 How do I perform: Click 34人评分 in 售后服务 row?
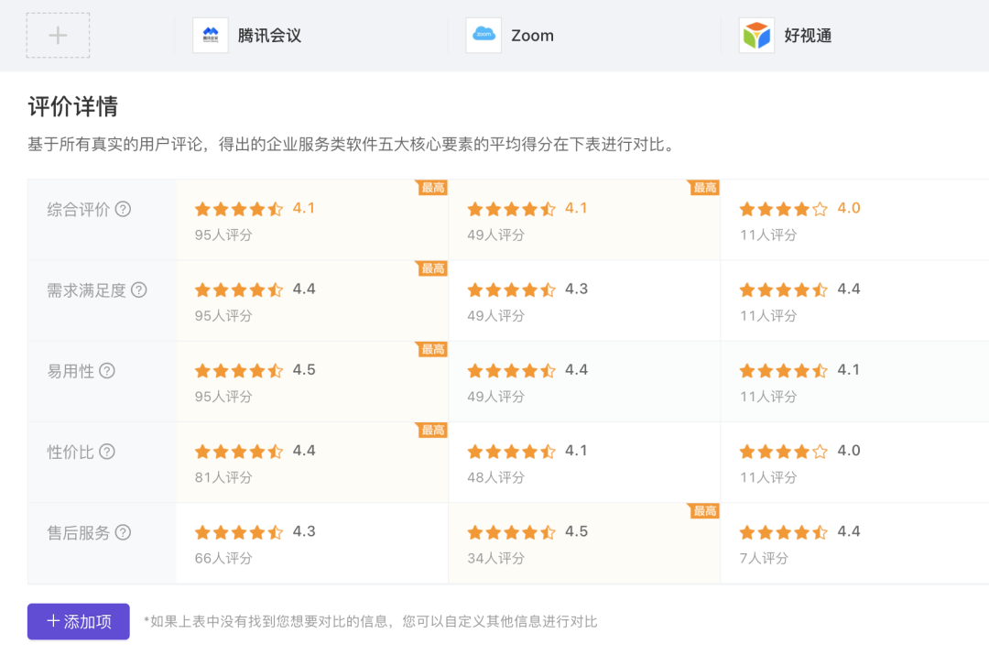(495, 558)
